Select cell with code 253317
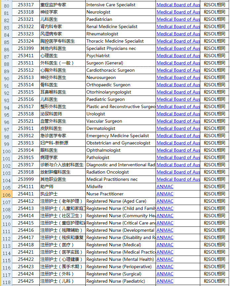 tap(26, 5)
